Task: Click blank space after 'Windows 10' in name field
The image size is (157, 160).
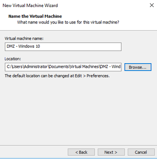Action: [x=81, y=47]
